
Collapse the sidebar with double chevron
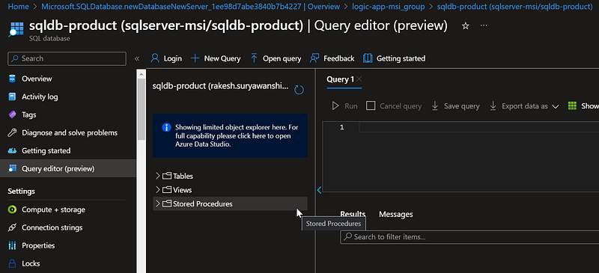click(x=137, y=58)
